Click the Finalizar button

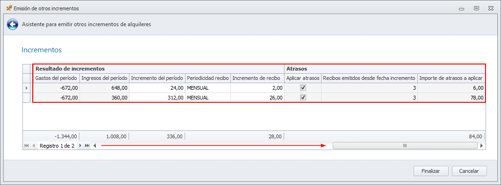click(x=431, y=171)
